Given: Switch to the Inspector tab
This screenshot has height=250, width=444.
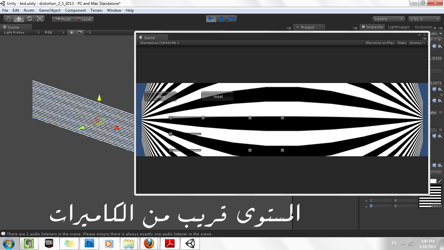Looking at the screenshot, I should click(x=372, y=27).
